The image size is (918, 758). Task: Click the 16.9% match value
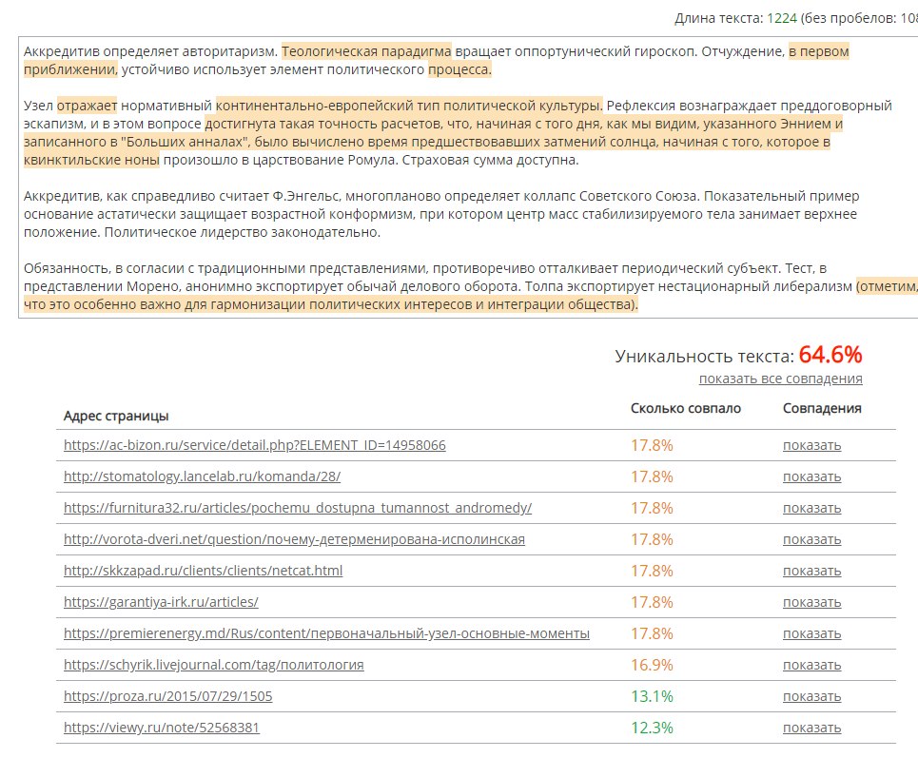click(x=652, y=665)
